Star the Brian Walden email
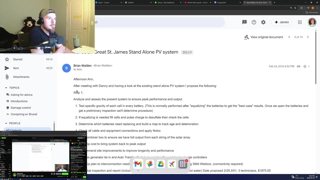320x180 pixels. tap(305, 66)
